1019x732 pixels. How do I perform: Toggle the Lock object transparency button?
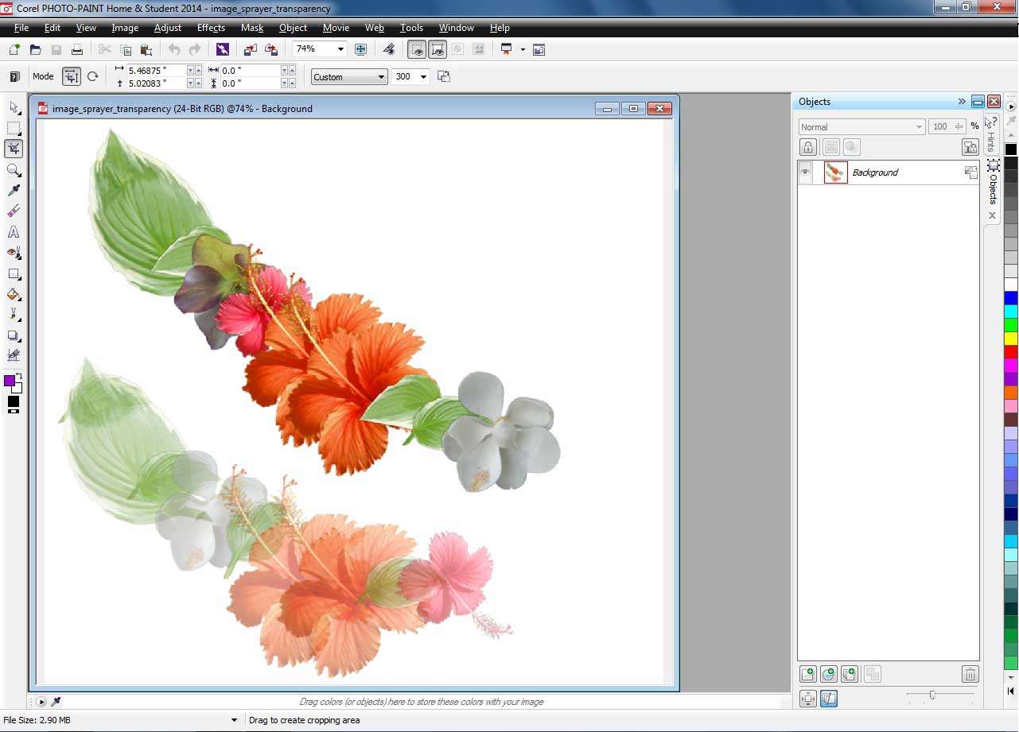click(808, 147)
